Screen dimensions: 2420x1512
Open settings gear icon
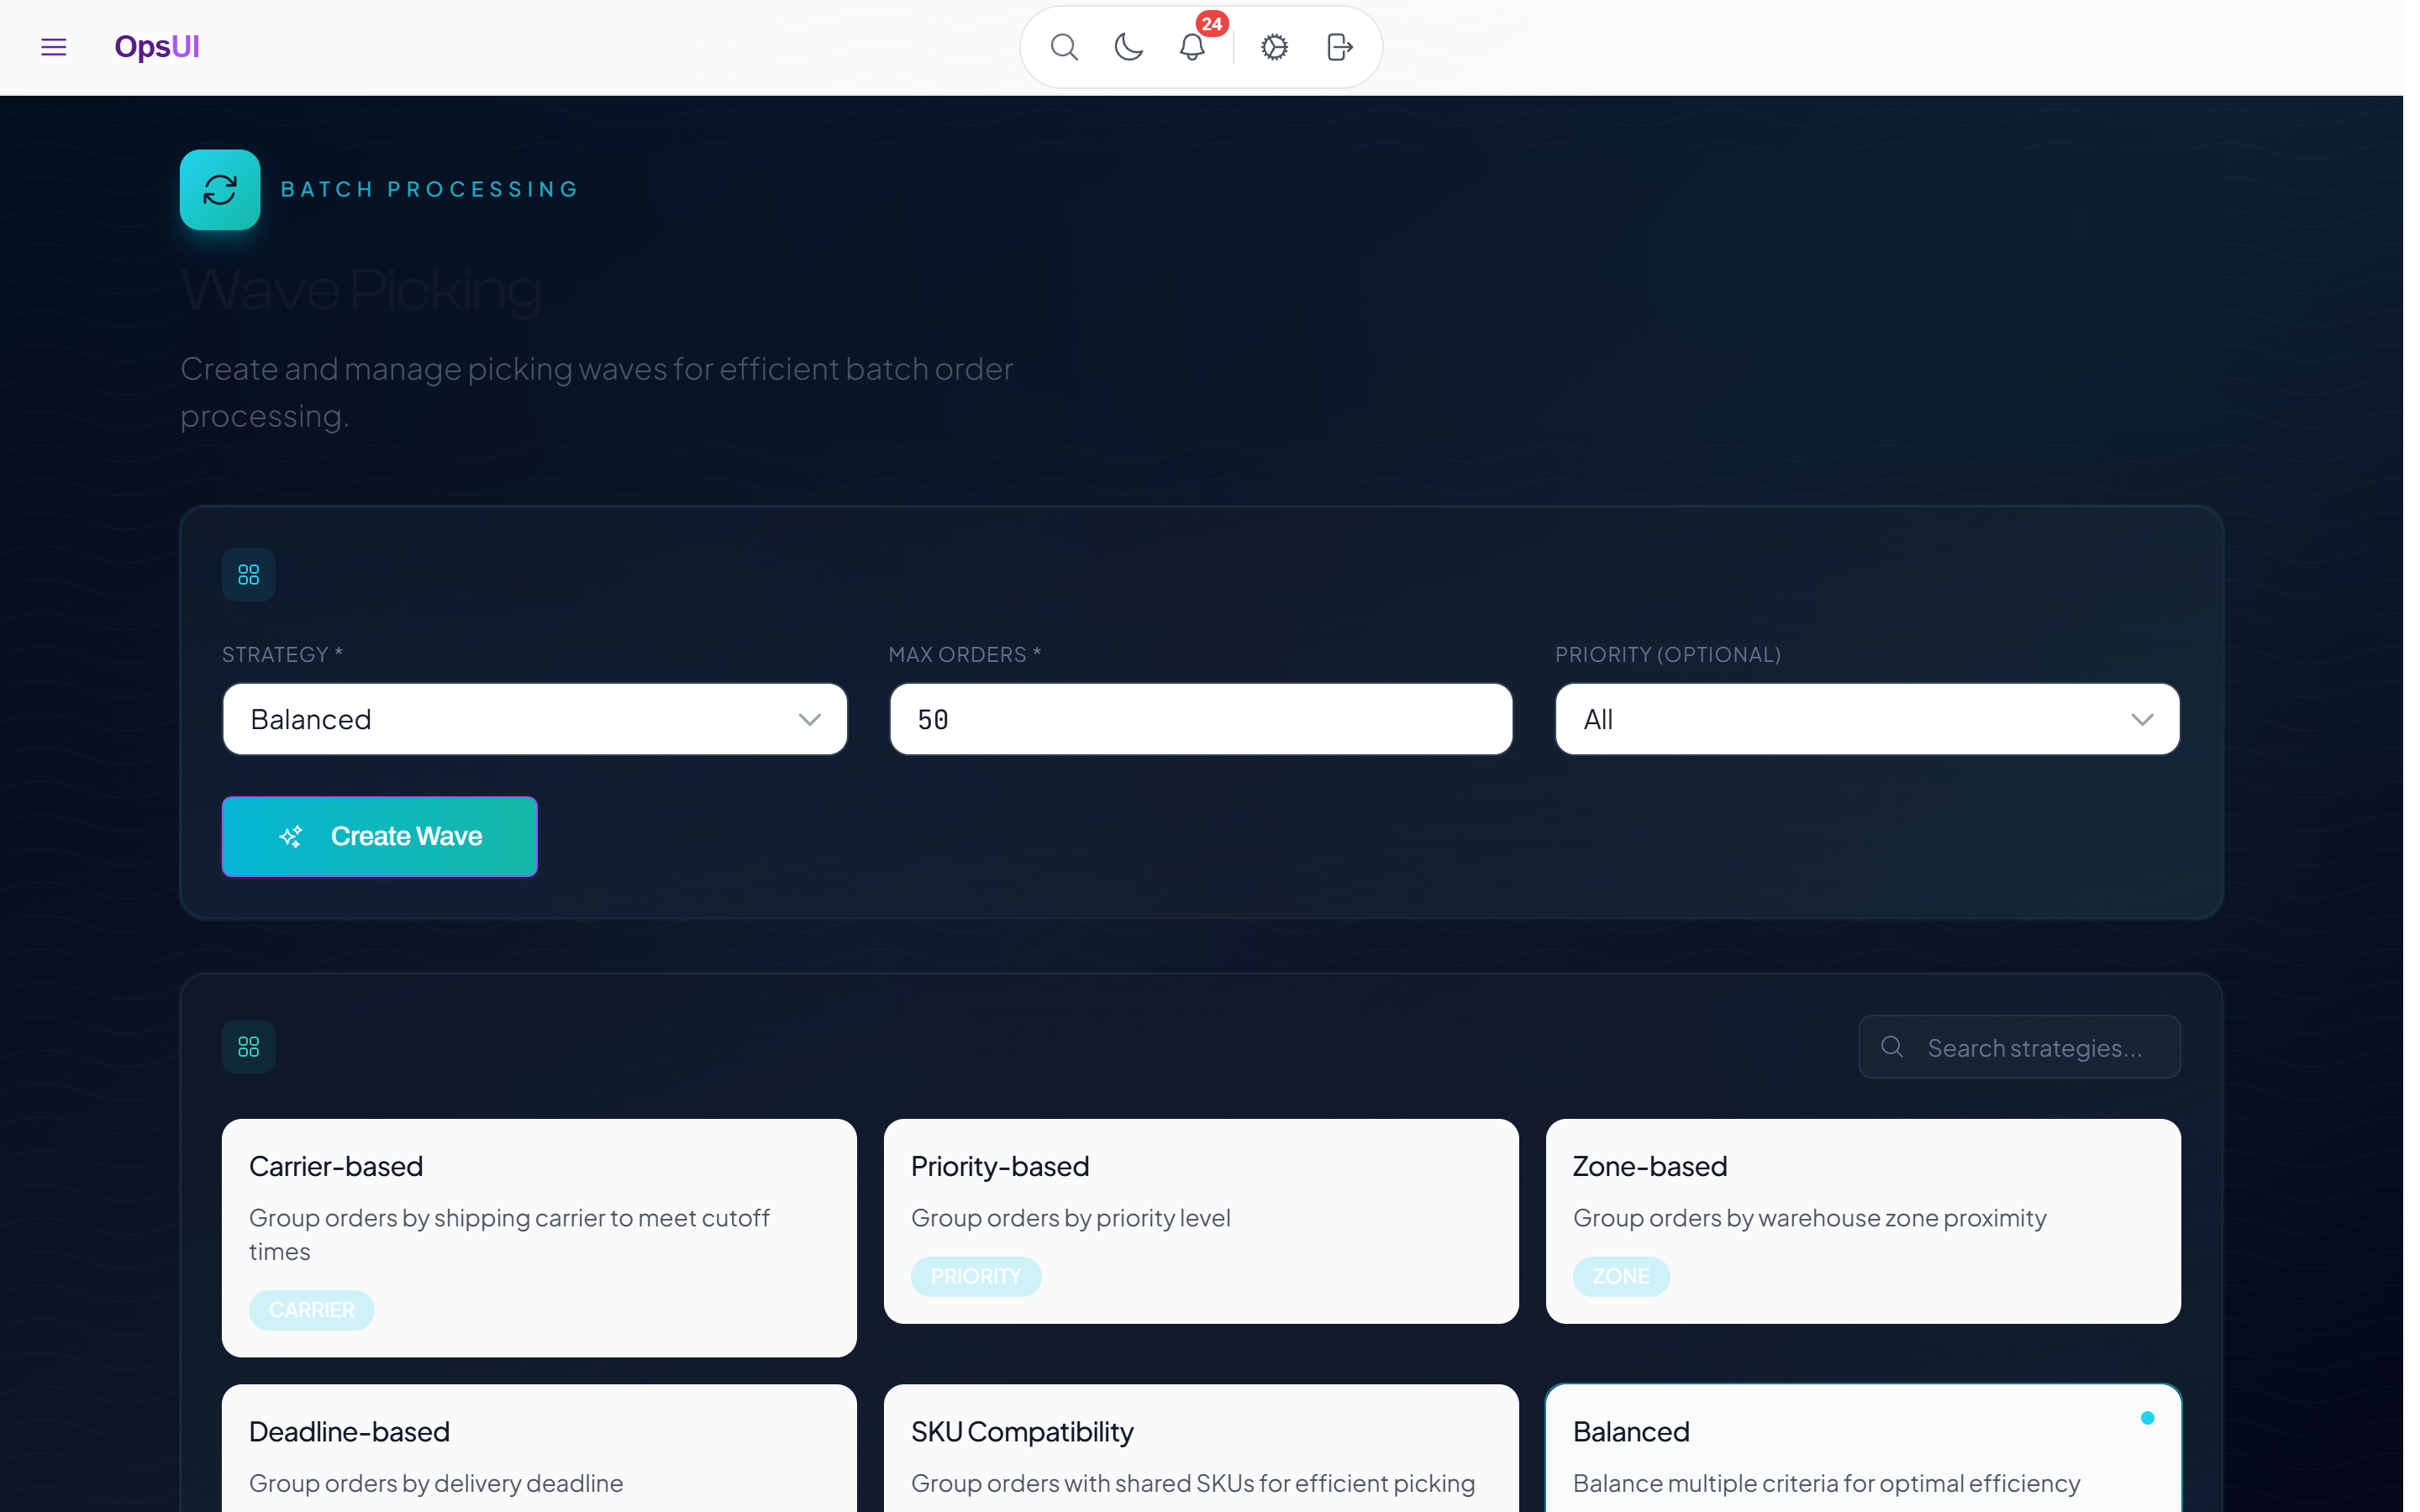click(1274, 47)
